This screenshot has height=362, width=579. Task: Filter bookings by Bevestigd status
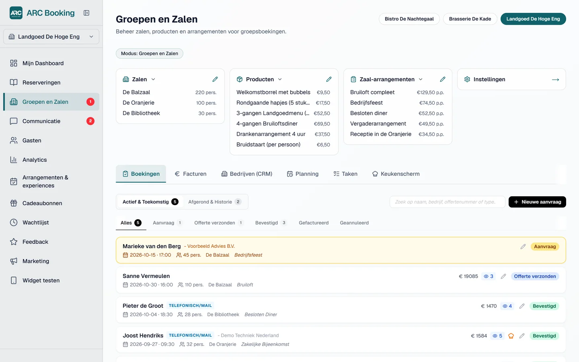[271, 223]
